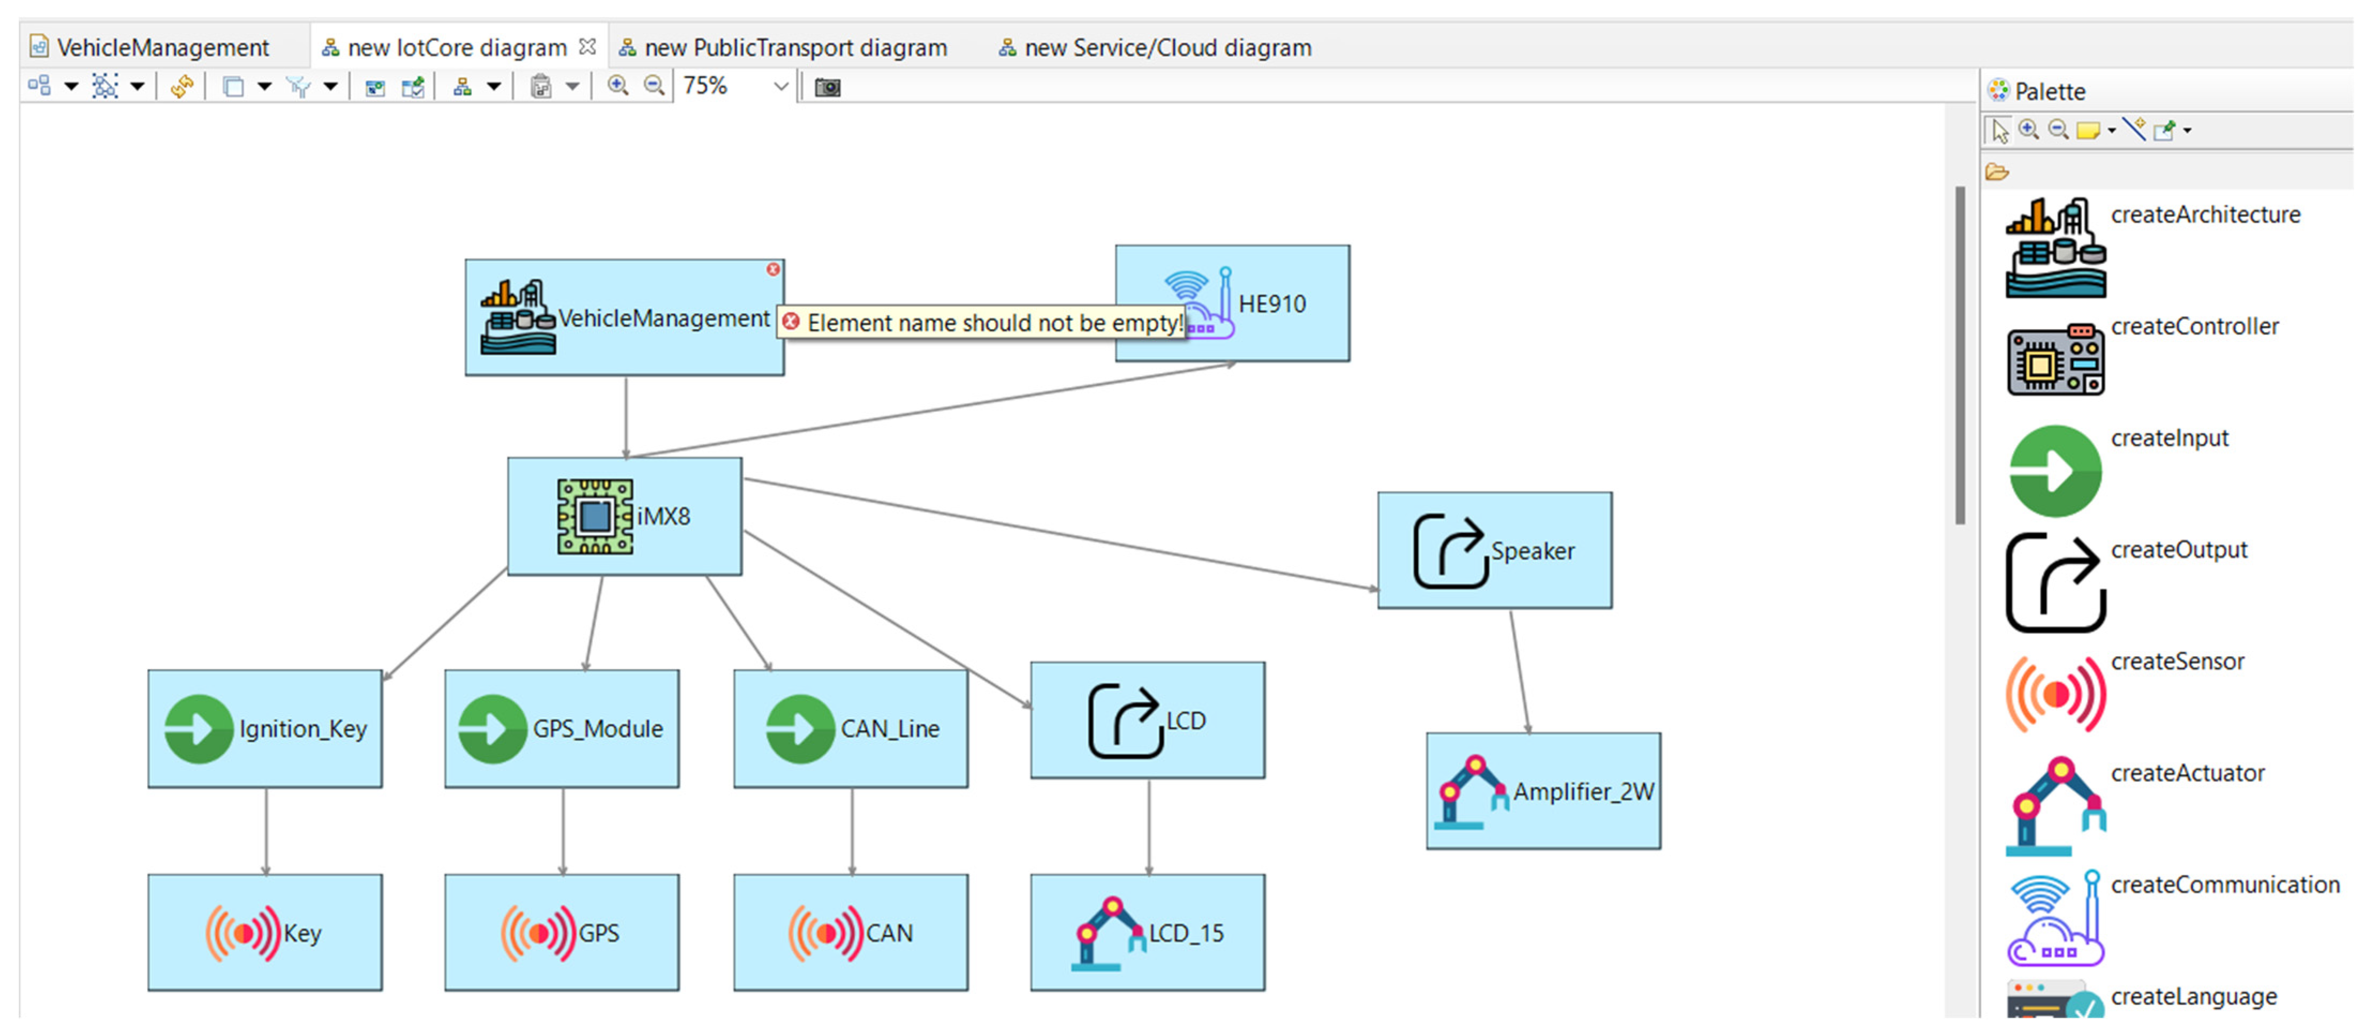Select the sticky note tool in palette
Viewport: 2375px width, 1031px height.
pos(2088,130)
